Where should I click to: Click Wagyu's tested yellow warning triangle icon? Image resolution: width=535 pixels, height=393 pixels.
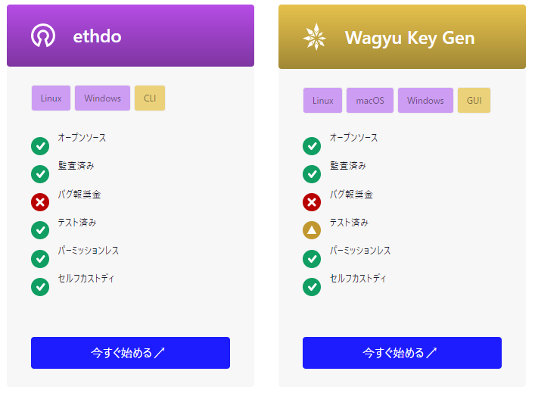[x=312, y=230]
